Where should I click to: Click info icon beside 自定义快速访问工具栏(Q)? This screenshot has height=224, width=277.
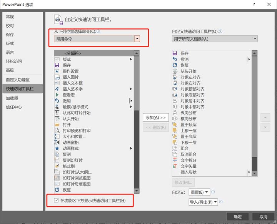[x=221, y=31]
